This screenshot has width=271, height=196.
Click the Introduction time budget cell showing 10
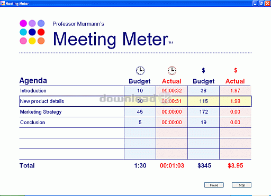(140, 91)
